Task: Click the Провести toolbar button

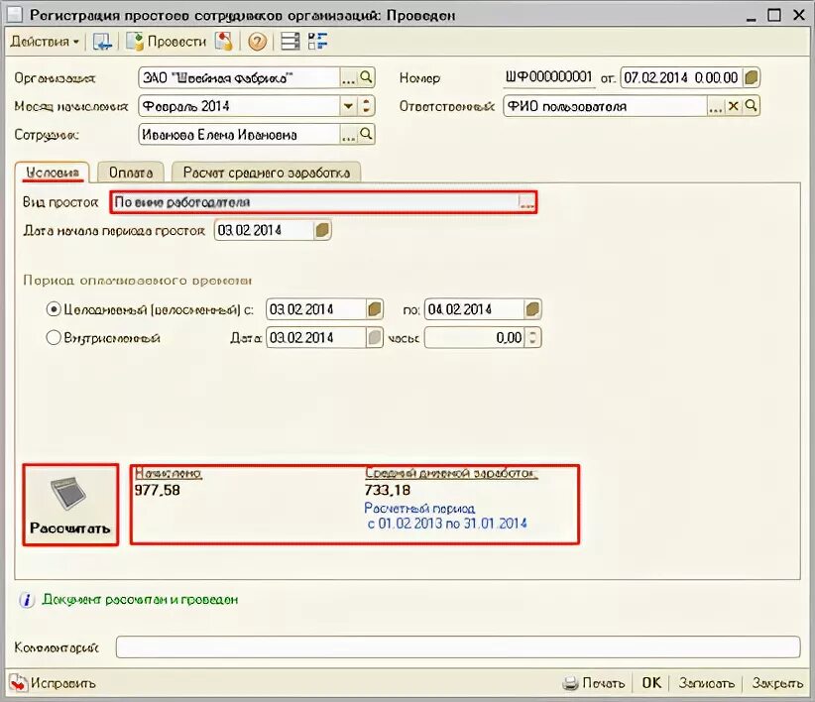Action: pos(167,41)
